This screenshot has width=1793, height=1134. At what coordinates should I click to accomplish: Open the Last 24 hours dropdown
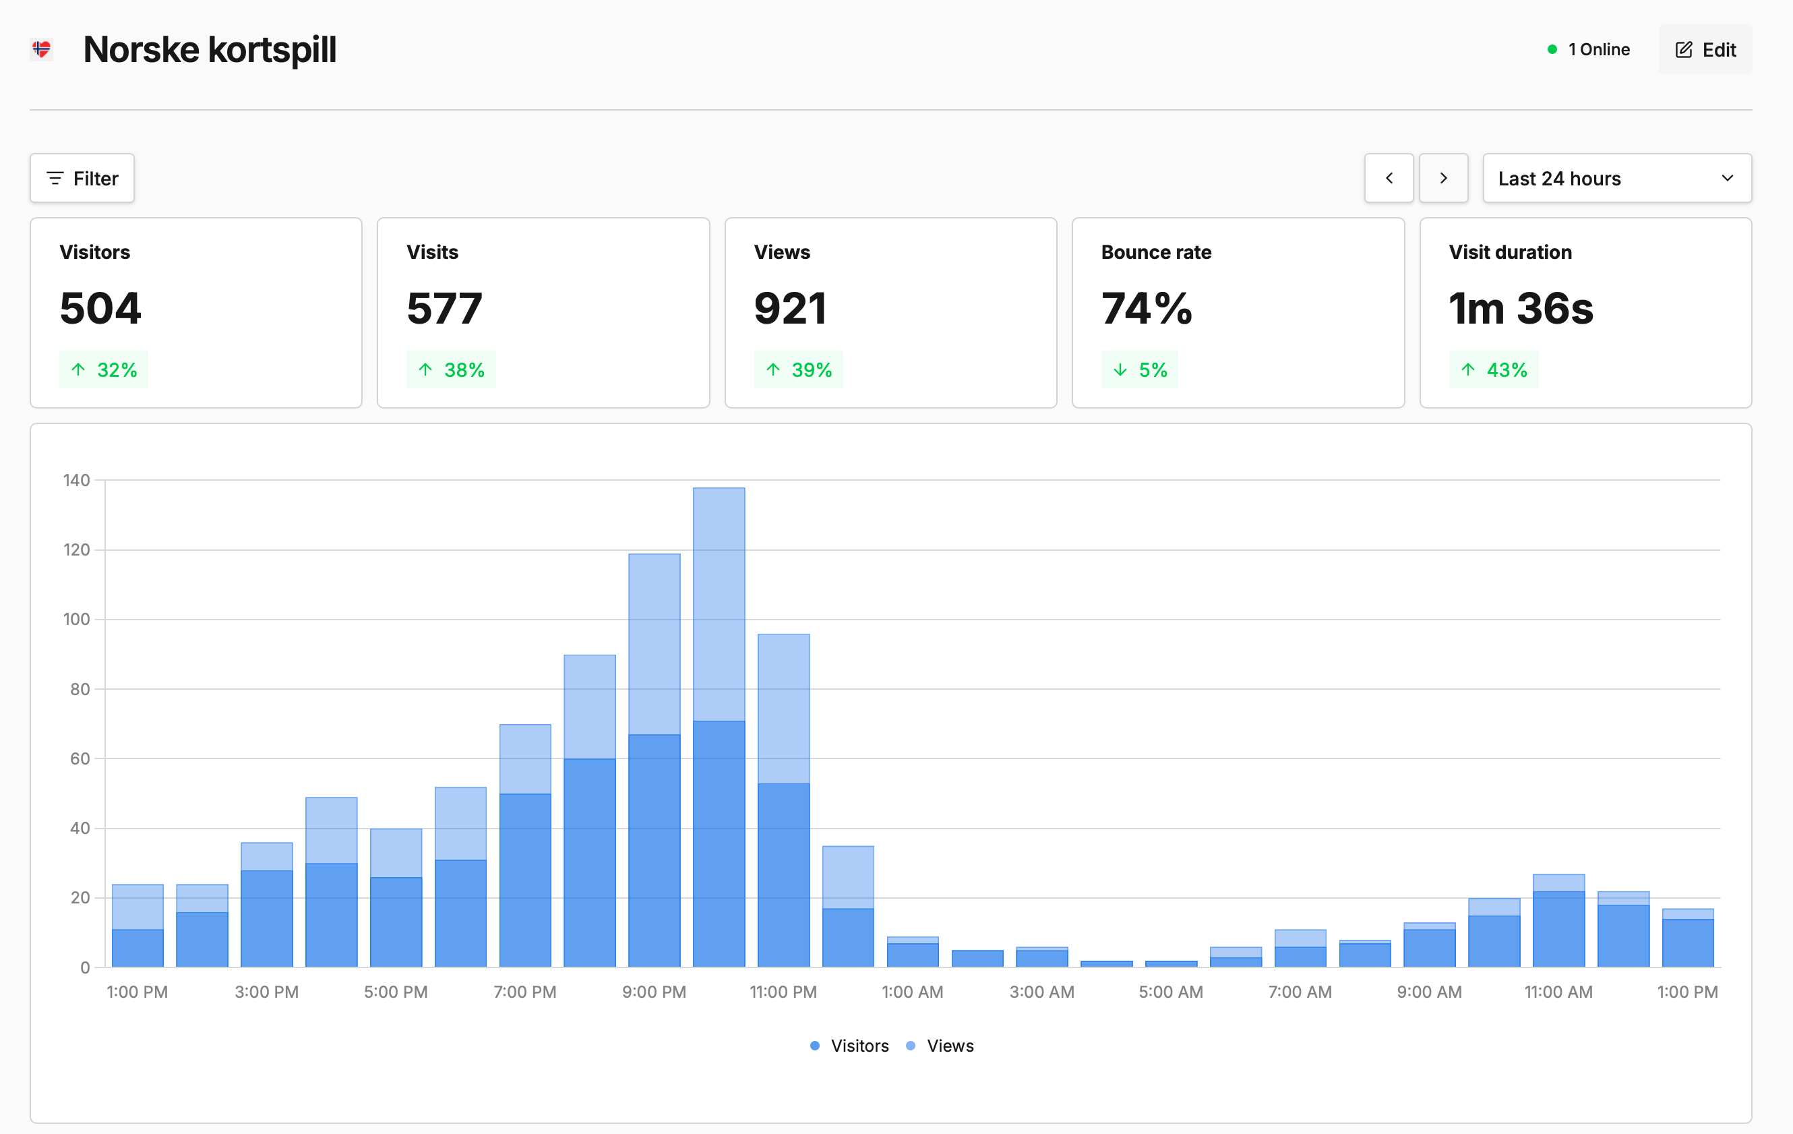1617,178
